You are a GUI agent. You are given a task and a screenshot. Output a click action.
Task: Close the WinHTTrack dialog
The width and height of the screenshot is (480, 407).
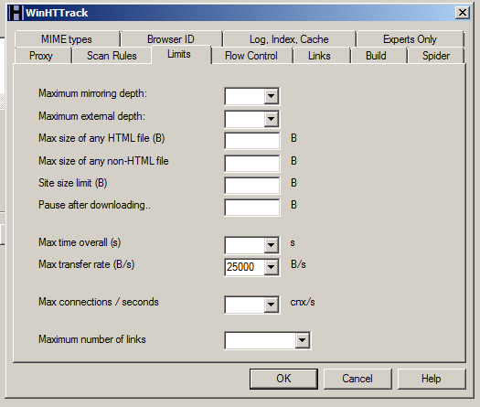[x=463, y=13]
